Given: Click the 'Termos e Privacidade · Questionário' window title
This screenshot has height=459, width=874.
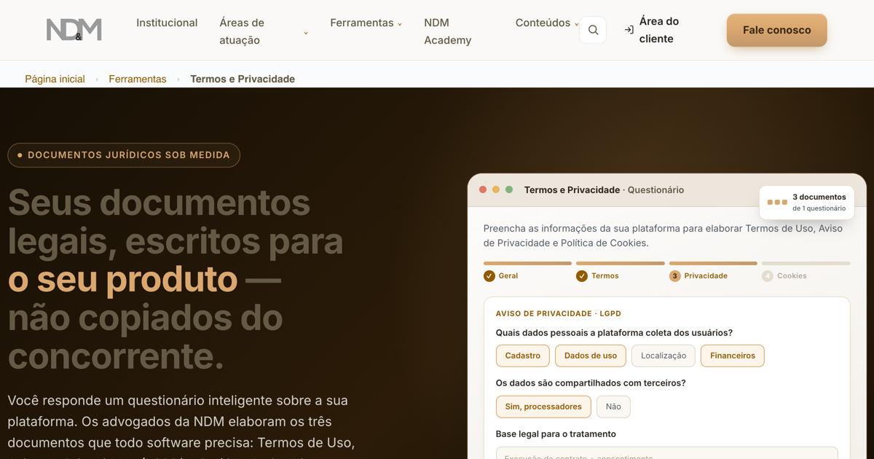Looking at the screenshot, I should (x=604, y=189).
